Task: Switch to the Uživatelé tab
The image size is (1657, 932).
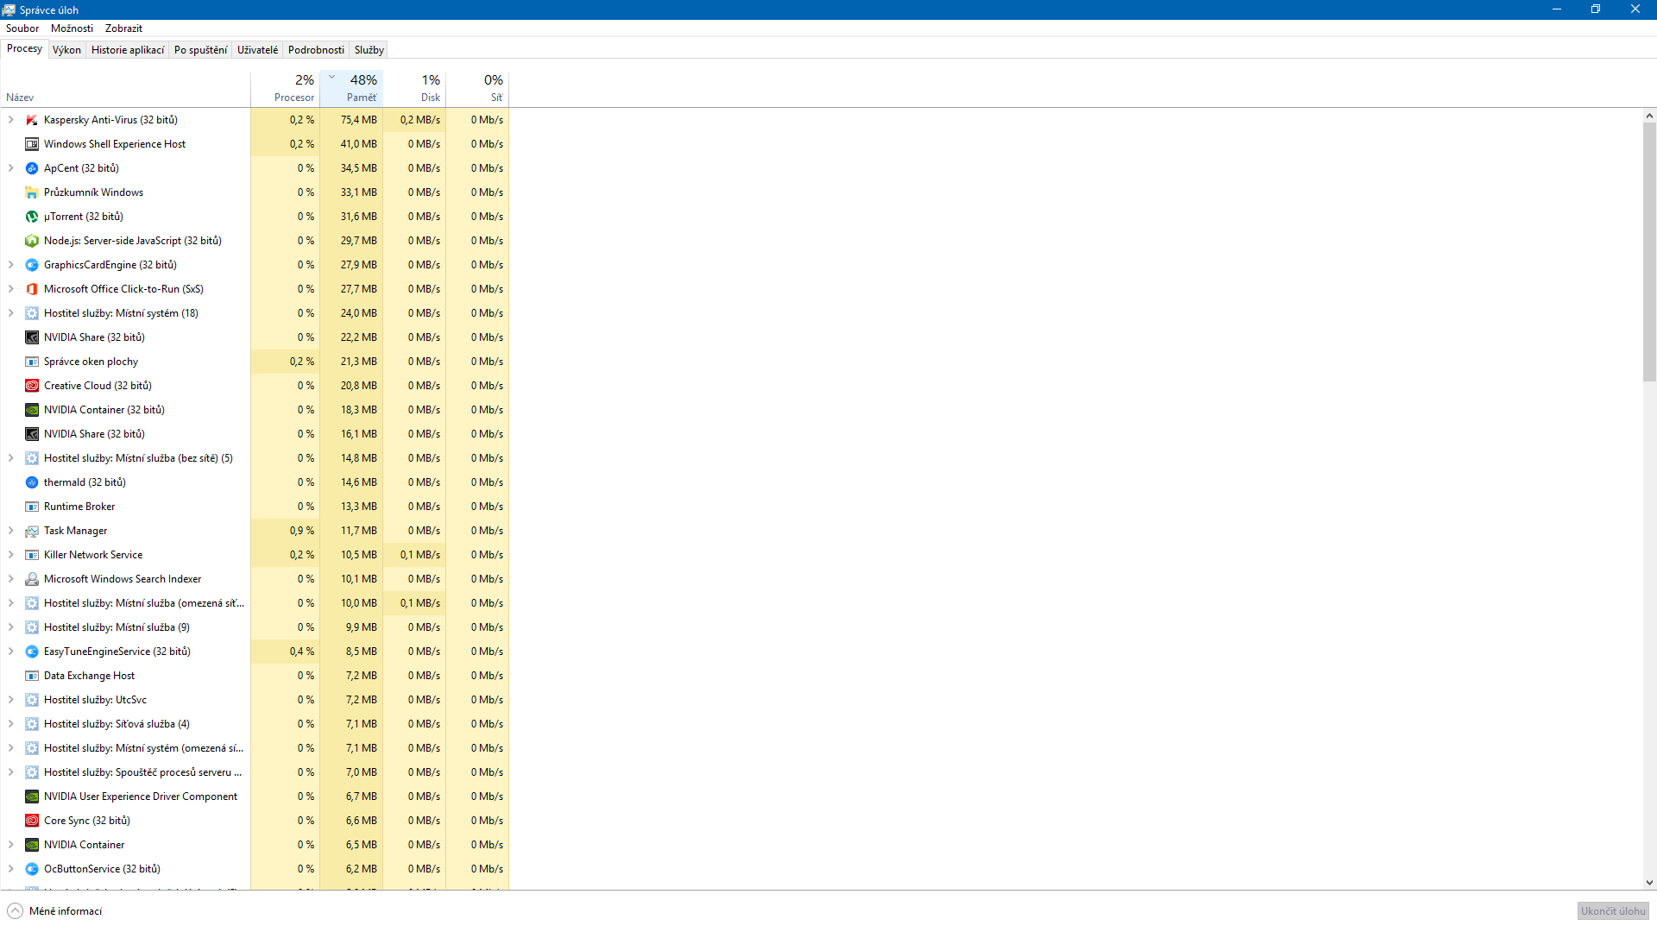Action: tap(257, 50)
